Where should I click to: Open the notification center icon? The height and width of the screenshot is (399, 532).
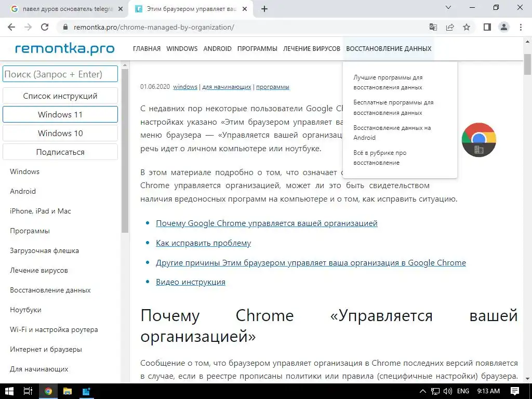tap(515, 391)
